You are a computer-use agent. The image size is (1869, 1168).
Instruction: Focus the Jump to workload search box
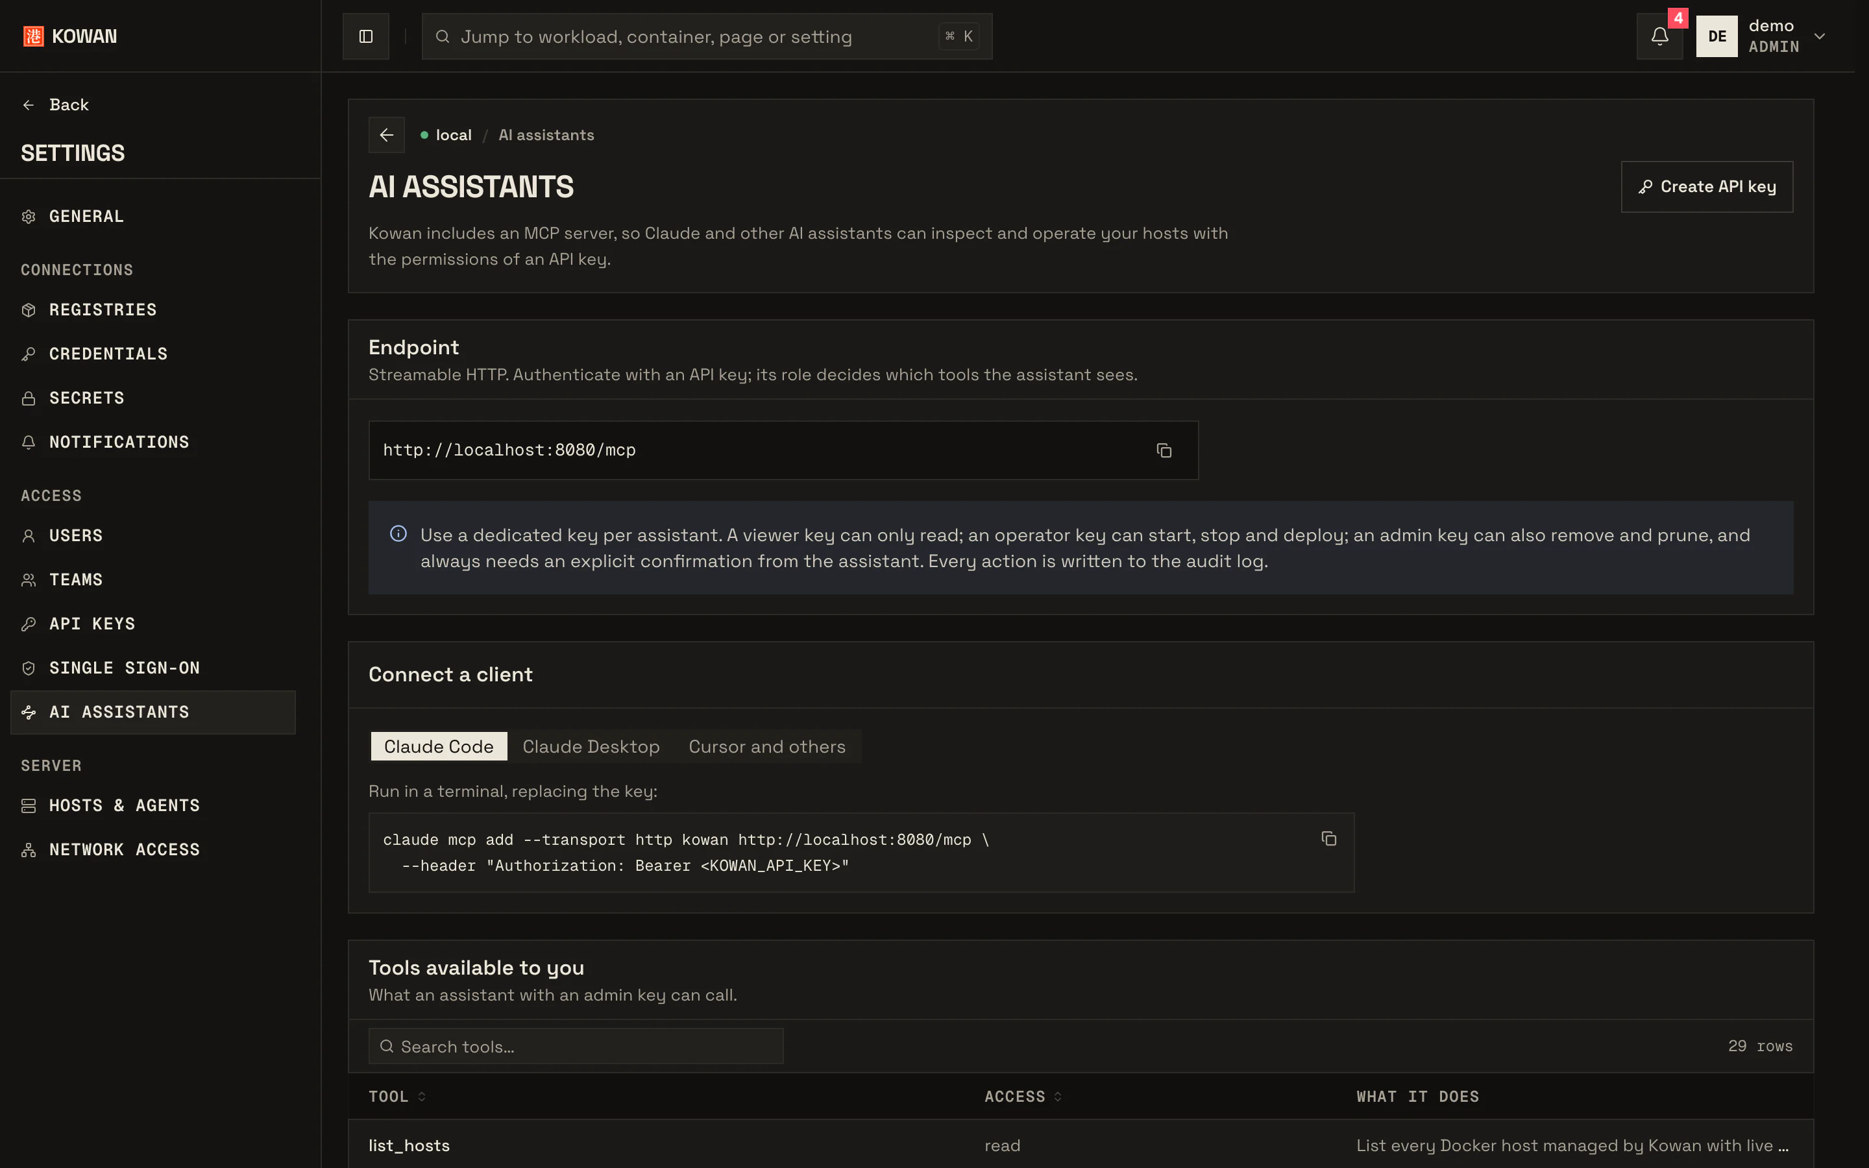pos(707,36)
